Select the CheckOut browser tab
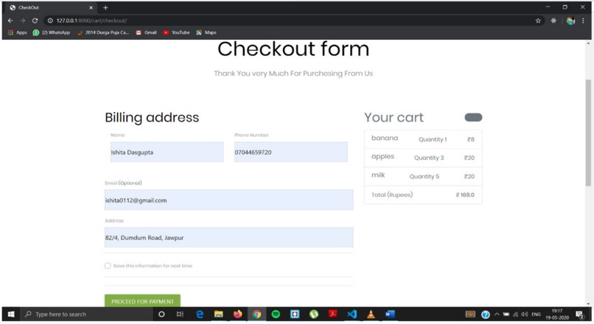Image resolution: width=594 pixels, height=324 pixels. coord(51,7)
